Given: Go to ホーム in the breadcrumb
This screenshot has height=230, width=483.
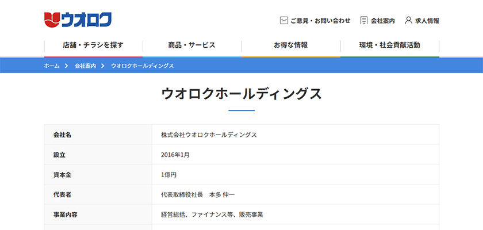Looking at the screenshot, I should [x=52, y=66].
